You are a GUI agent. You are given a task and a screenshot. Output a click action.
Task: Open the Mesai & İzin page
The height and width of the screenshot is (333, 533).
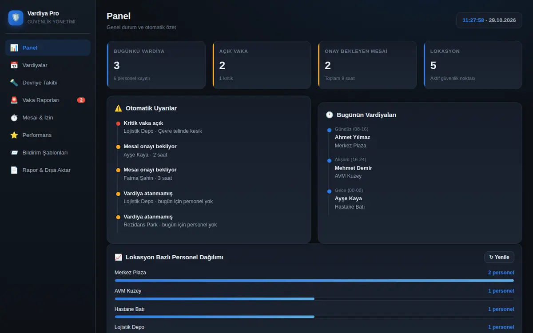point(48,118)
